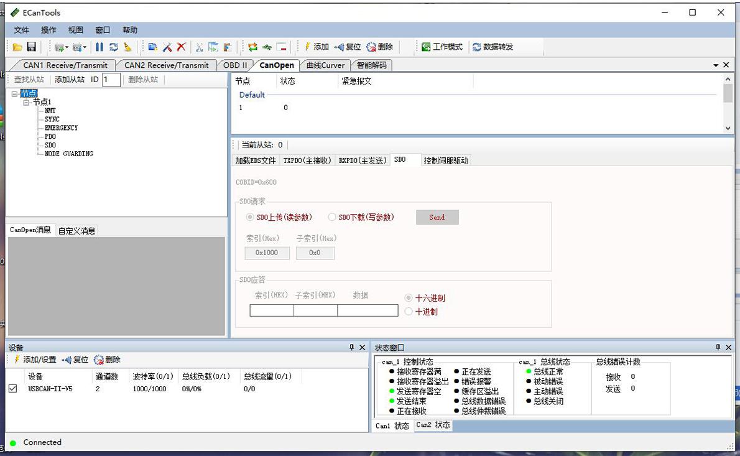Click 添加/设置 in the device panel
This screenshot has width=740, height=456.
pyautogui.click(x=35, y=360)
